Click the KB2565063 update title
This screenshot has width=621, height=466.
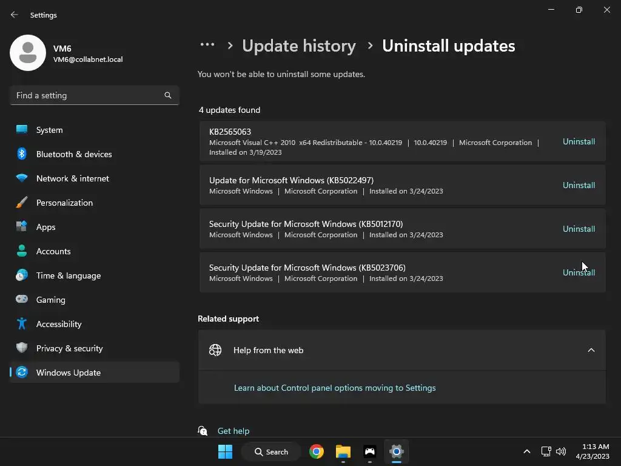tap(230, 132)
